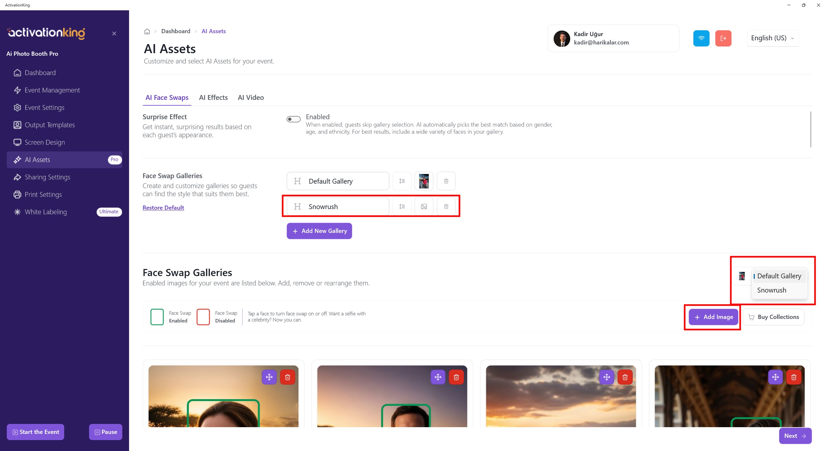Click the image placeholder icon for Snowrush
The height and width of the screenshot is (451, 826).
coord(424,206)
